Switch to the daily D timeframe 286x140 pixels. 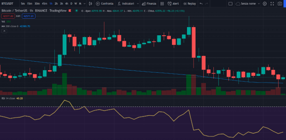[x=71, y=4]
